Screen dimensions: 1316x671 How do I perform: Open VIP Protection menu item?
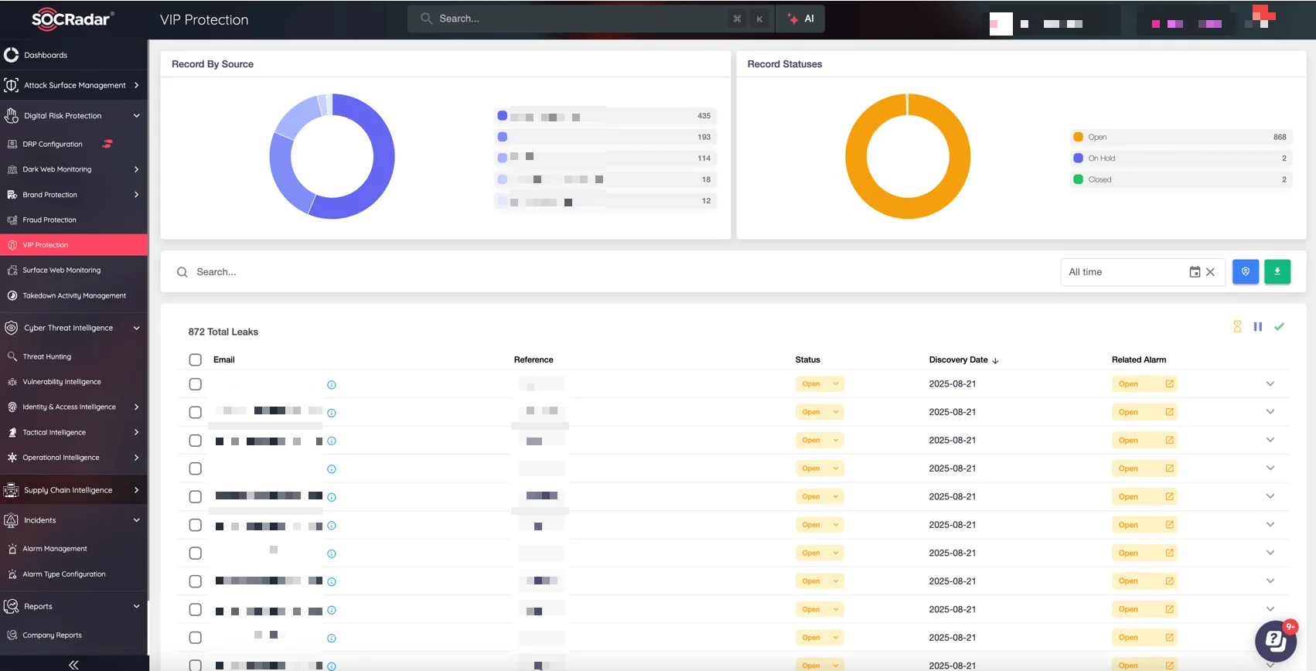pyautogui.click(x=73, y=245)
